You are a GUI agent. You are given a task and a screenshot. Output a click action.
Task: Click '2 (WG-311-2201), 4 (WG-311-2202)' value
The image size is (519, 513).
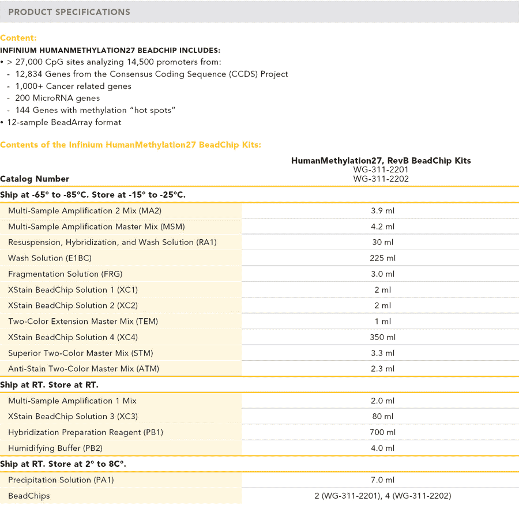click(x=383, y=496)
